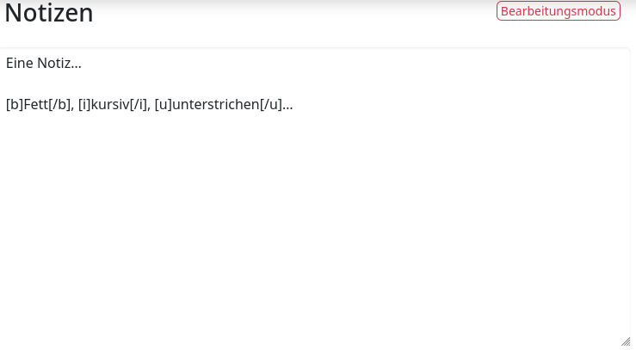Screen dimensions: 636x350
Task: Click the opening [i] tag
Action: click(x=84, y=105)
